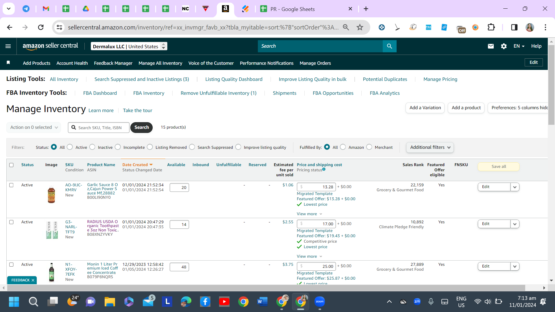Go to Account Health

point(72,63)
